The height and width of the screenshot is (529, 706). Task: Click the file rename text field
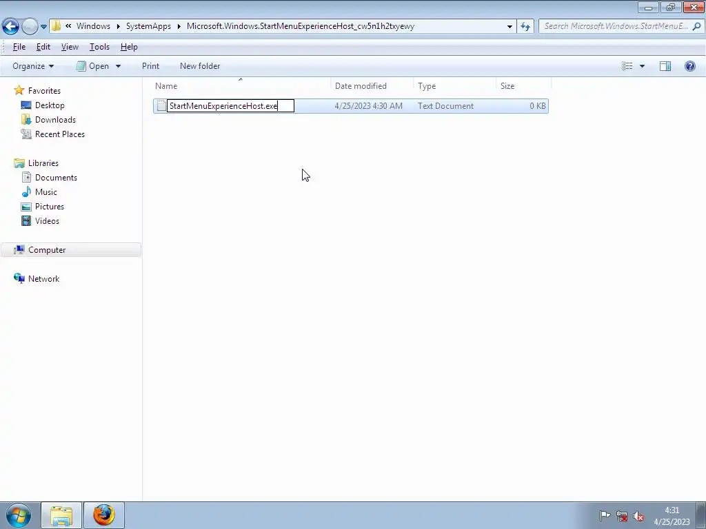pos(230,106)
